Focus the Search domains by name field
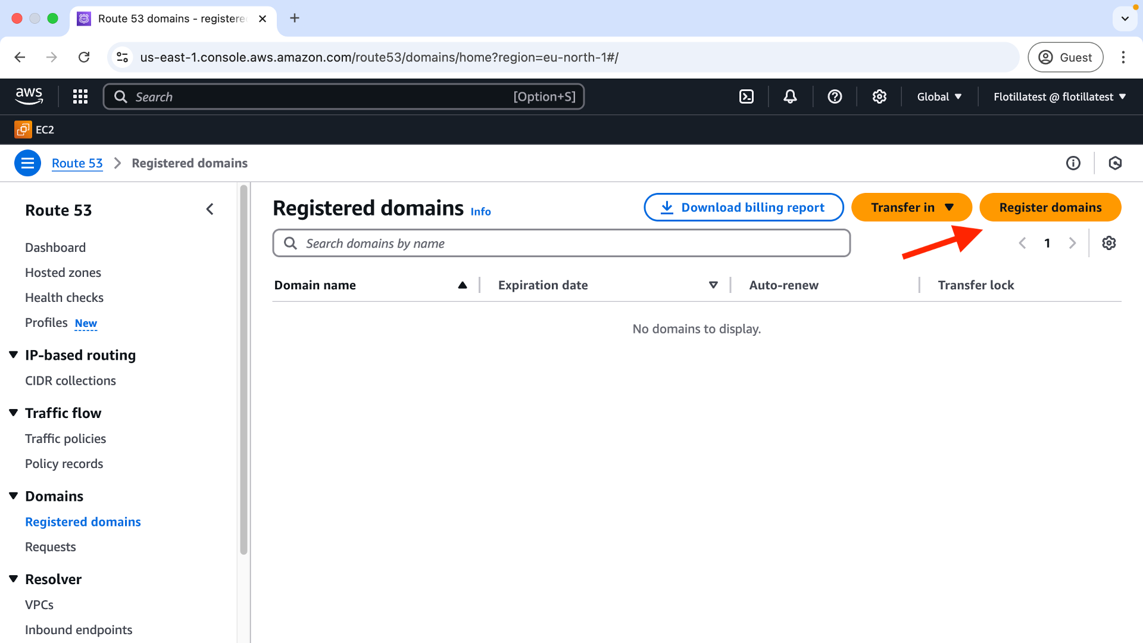This screenshot has height=643, width=1143. [561, 243]
